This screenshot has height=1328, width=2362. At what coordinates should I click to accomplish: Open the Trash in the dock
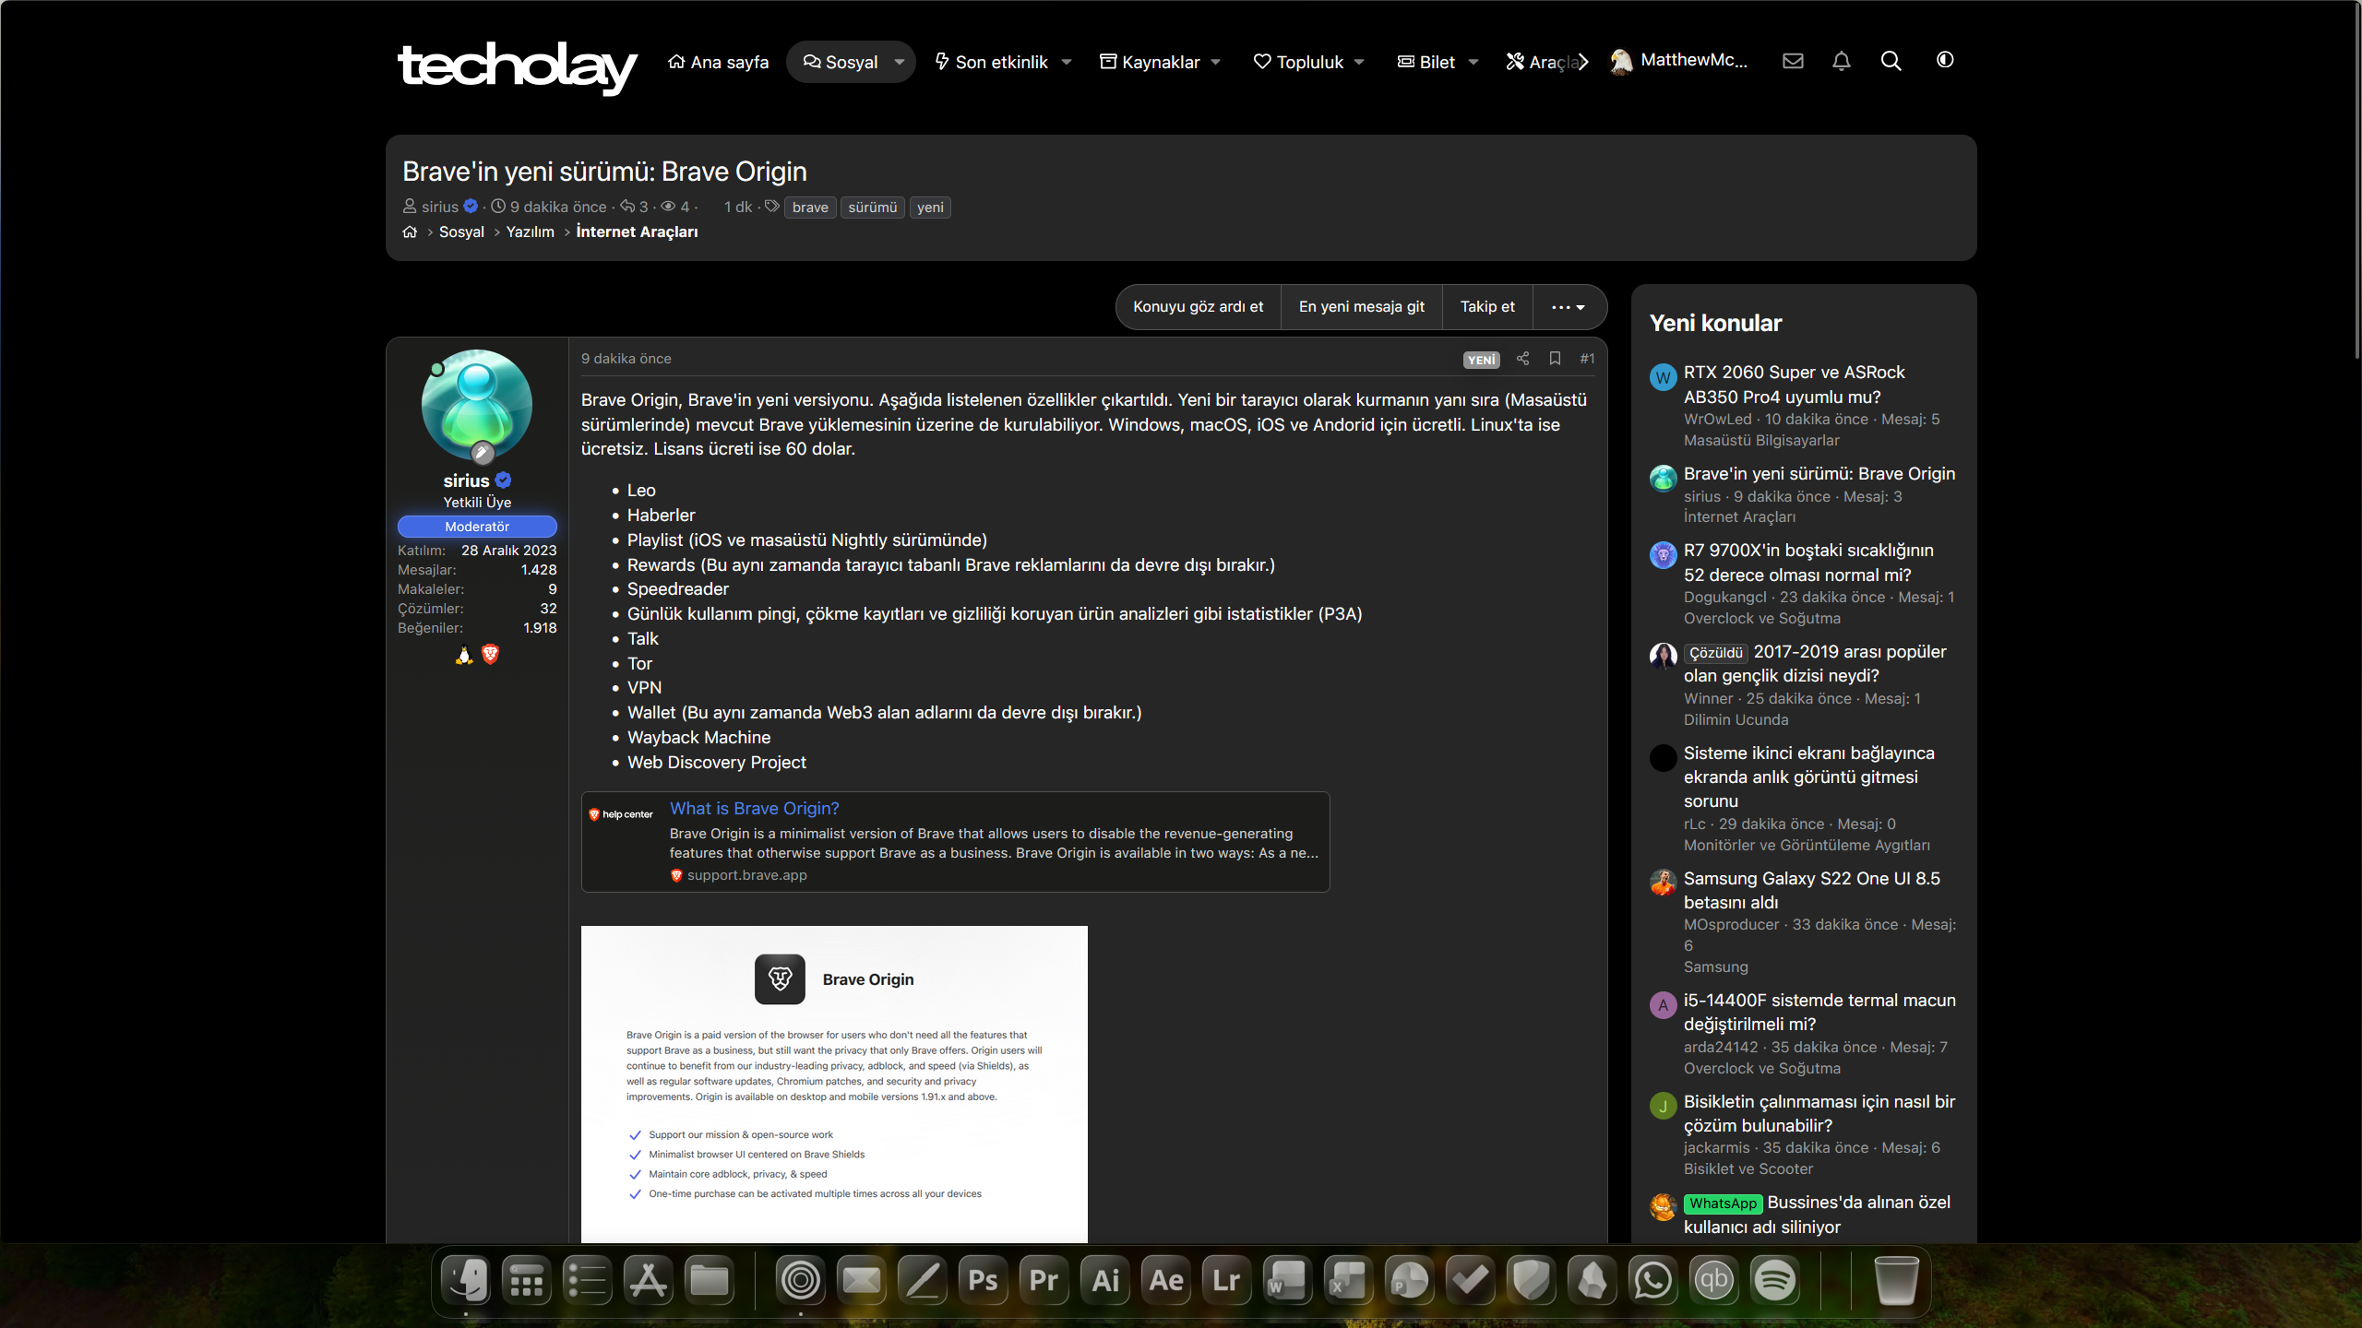pyautogui.click(x=1896, y=1280)
